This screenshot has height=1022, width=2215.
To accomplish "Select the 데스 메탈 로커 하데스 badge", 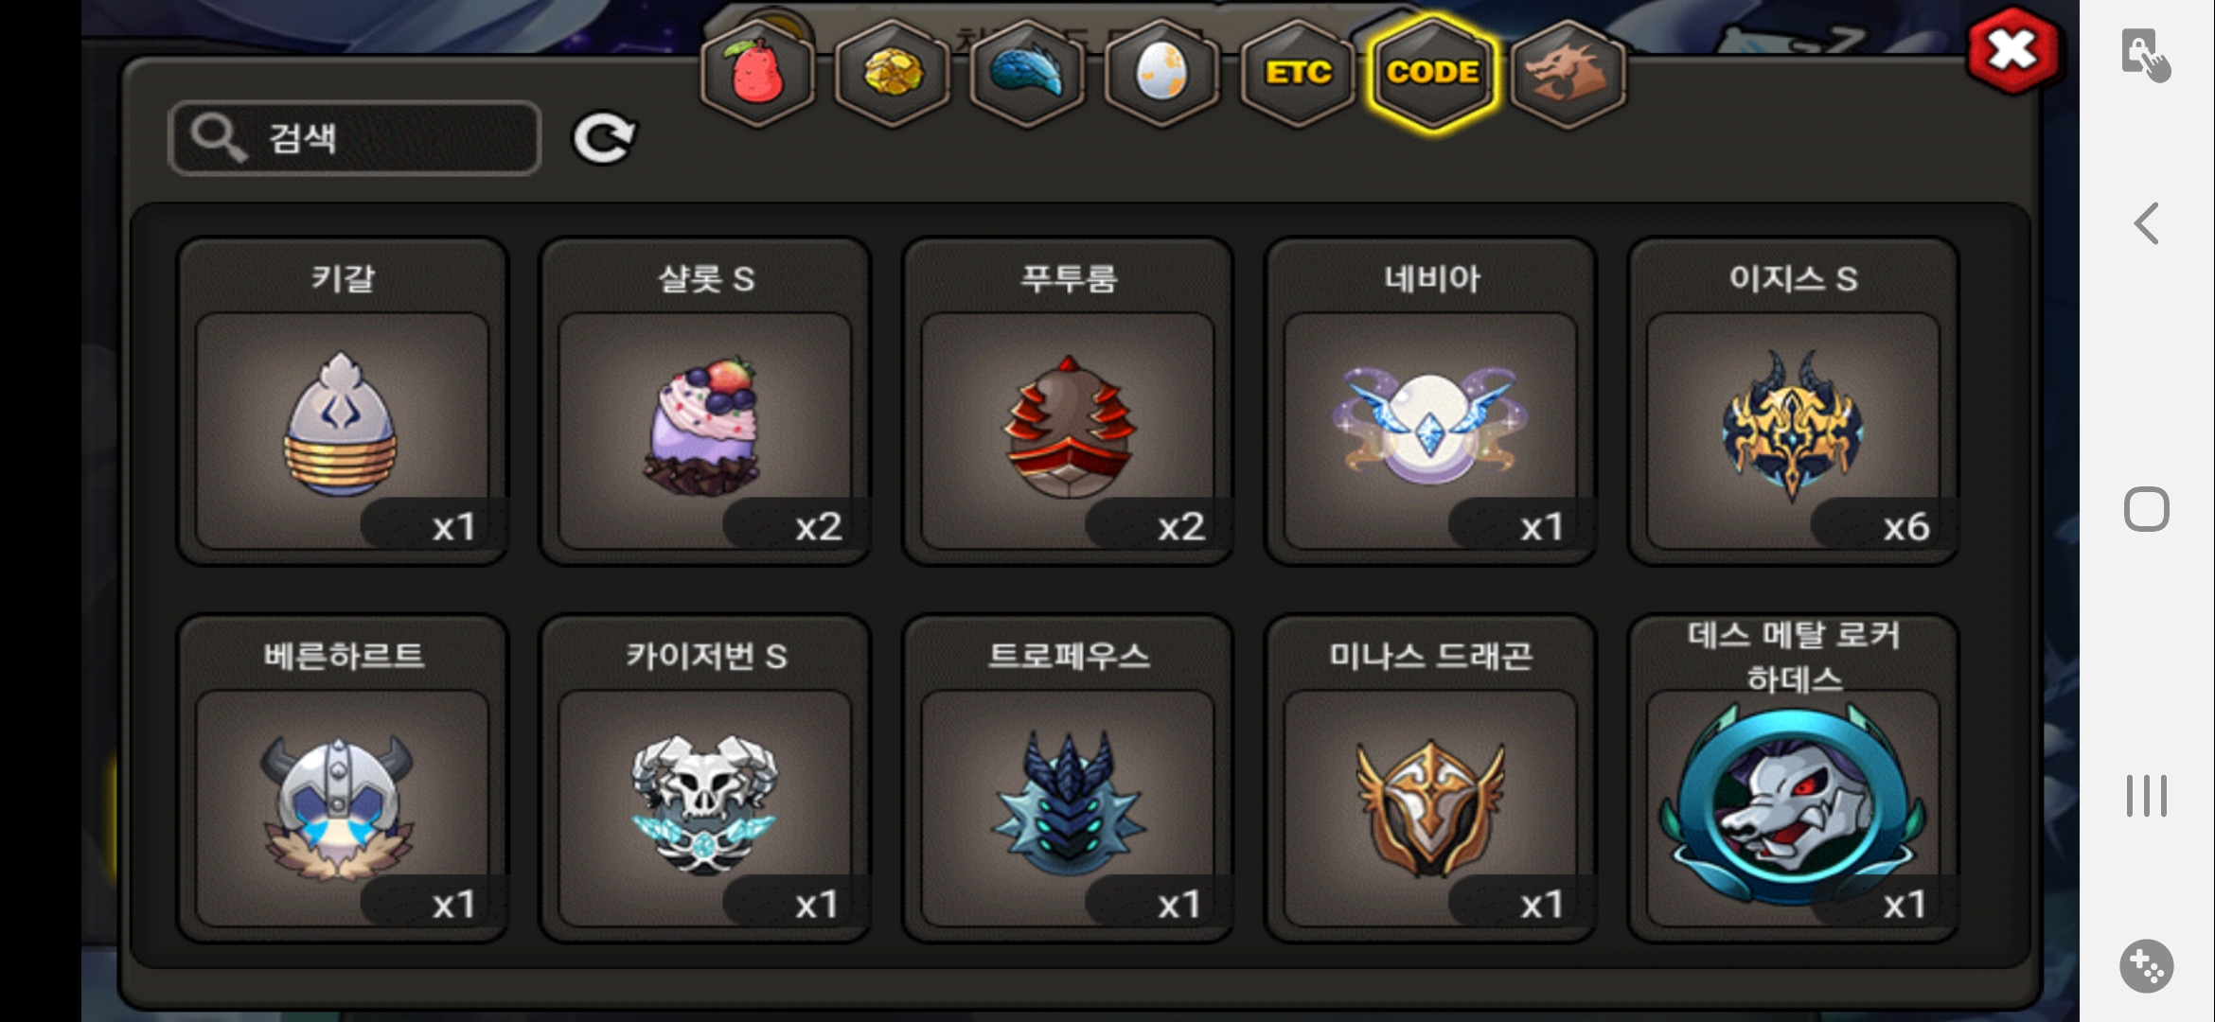I will (1793, 779).
